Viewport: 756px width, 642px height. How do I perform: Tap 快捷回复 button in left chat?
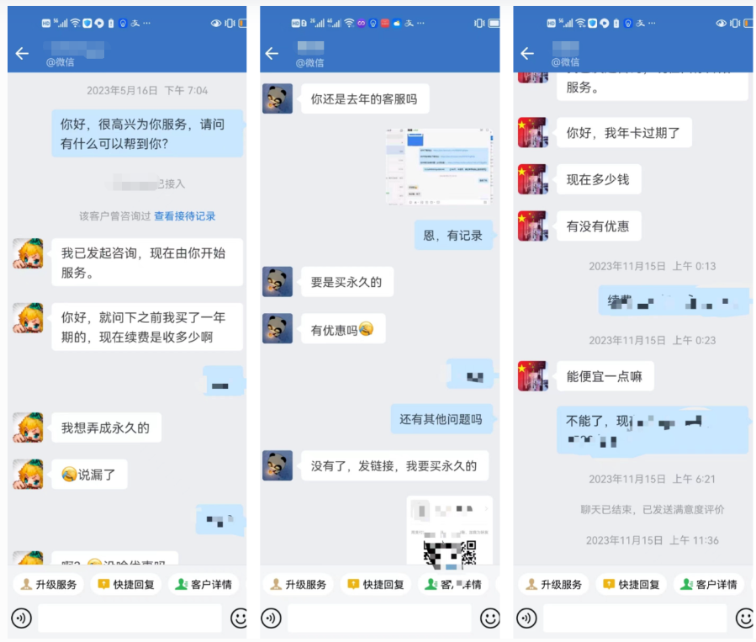126,584
